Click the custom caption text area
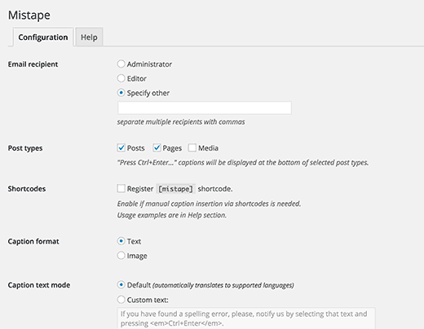424x329 pixels. click(x=246, y=318)
